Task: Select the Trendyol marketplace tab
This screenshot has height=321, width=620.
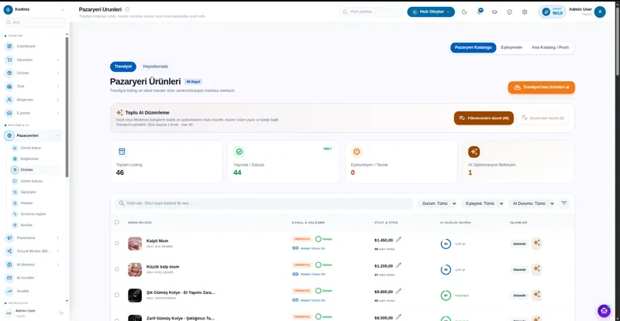Action: coord(123,67)
